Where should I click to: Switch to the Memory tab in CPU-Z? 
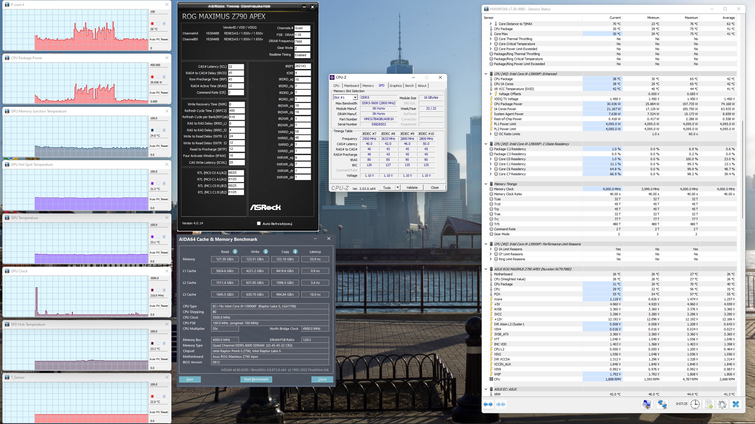coord(368,86)
